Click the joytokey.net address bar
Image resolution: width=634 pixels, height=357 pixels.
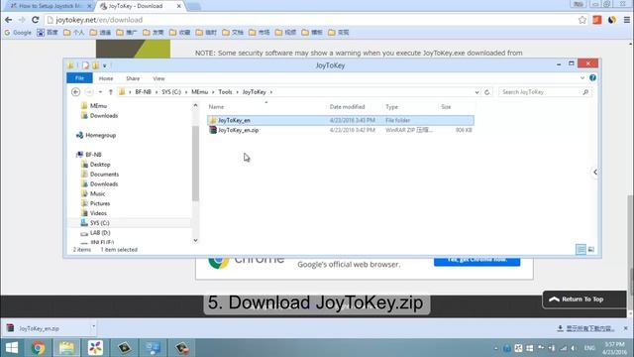pos(311,20)
